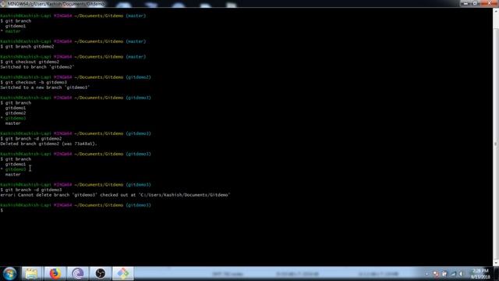Show hidden system tray icons

[x=427, y=274]
